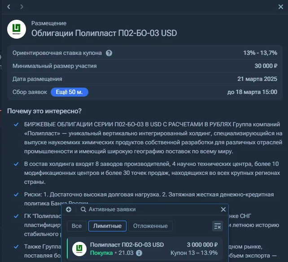288x262 pixels.
Task: Click the 'Купон 13 – 13.9%' value
Action: (194, 253)
